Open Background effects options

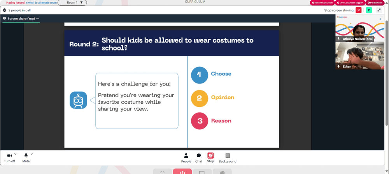(x=228, y=158)
